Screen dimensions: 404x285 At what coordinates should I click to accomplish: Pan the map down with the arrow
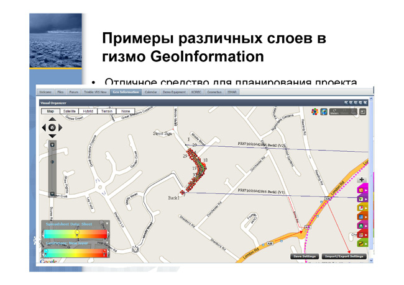52,136
